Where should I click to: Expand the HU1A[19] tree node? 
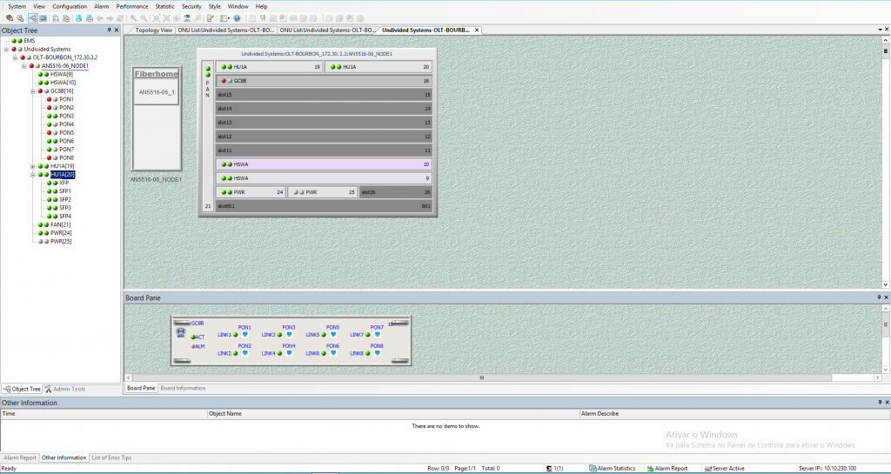(33, 166)
